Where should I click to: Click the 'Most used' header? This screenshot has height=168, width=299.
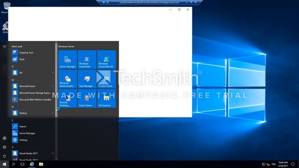(x=17, y=46)
